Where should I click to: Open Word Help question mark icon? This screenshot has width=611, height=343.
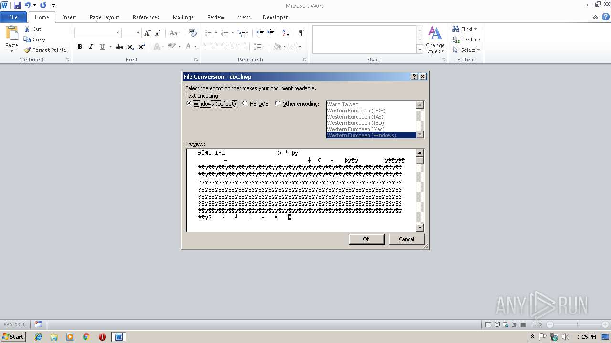pos(605,17)
